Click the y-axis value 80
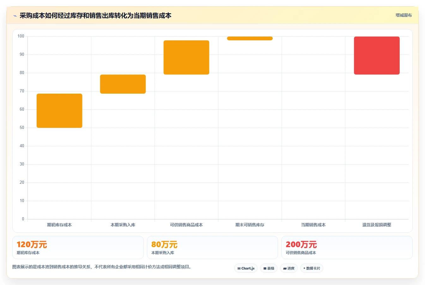The width and height of the screenshot is (425, 285). point(22,73)
